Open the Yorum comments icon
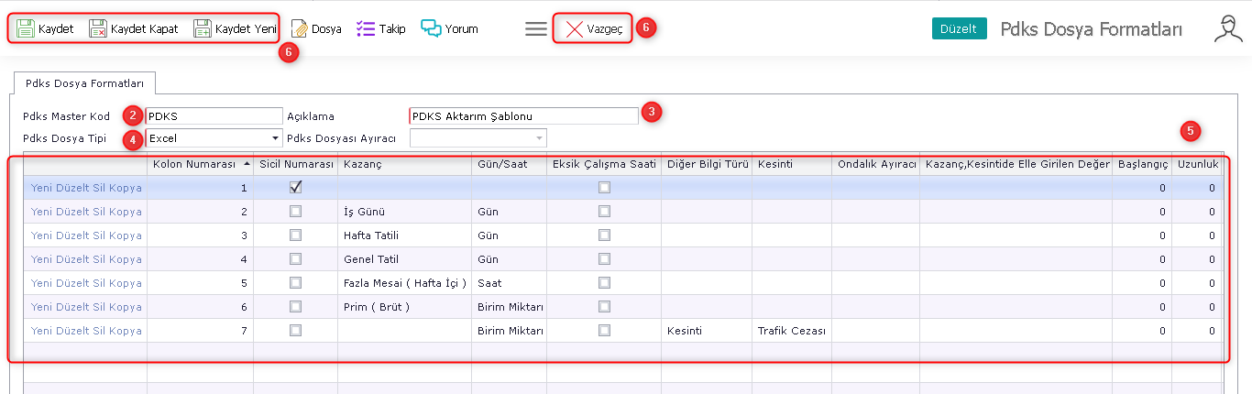 [x=432, y=28]
